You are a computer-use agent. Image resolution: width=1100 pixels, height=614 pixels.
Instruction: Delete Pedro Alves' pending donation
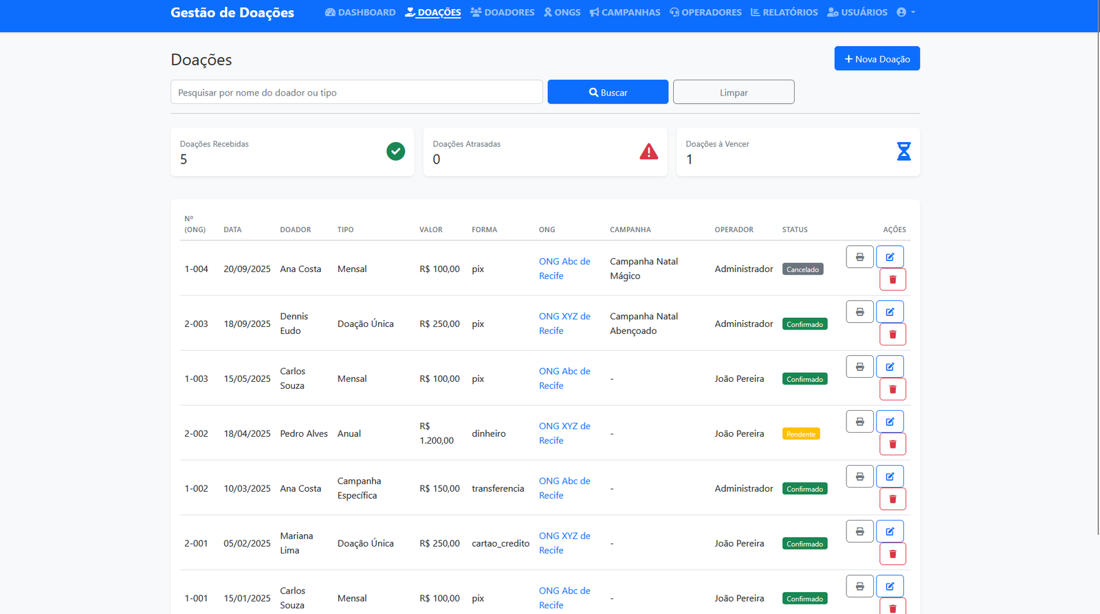coord(892,444)
